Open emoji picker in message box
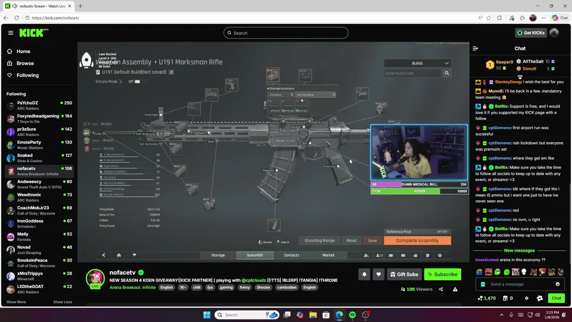This screenshot has height=322, width=572. coord(557,284)
